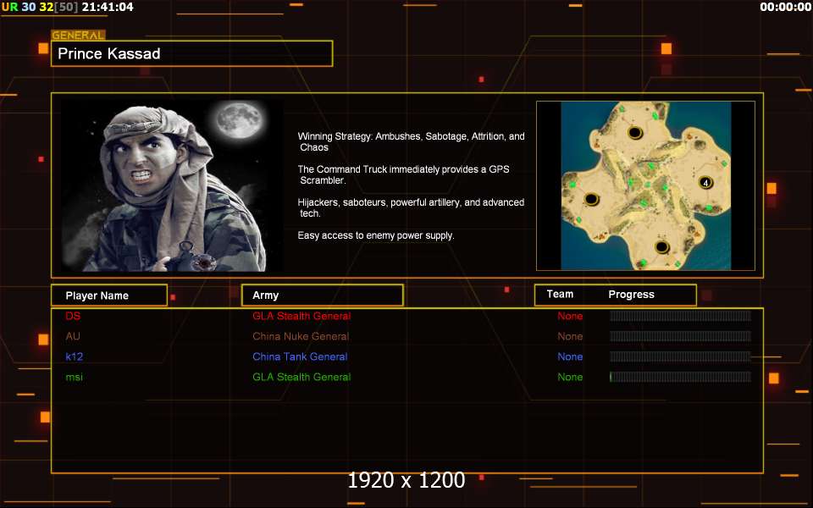Click the loading progress bar for AU
Screen dimensions: 813x508
(x=680, y=336)
